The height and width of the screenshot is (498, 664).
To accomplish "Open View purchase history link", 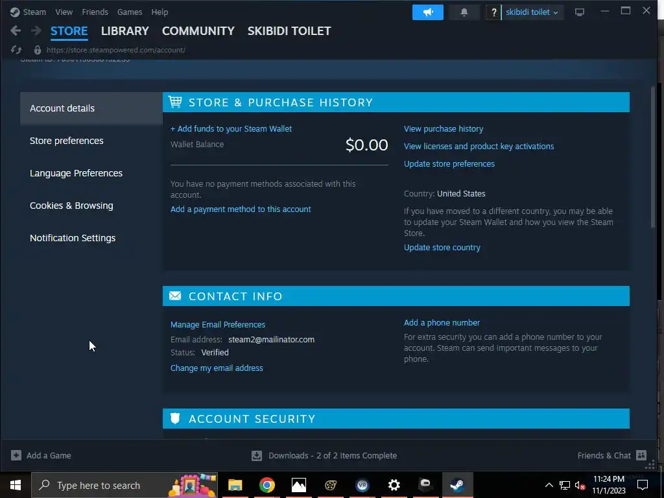I will [x=444, y=129].
